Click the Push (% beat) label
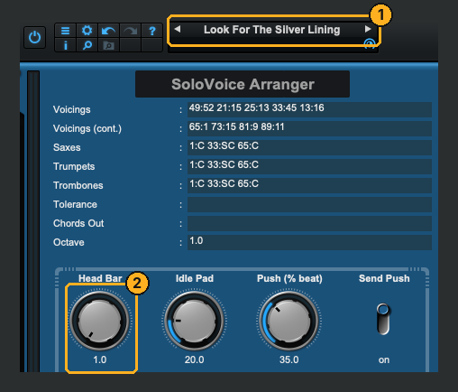The height and width of the screenshot is (392, 458). (289, 278)
